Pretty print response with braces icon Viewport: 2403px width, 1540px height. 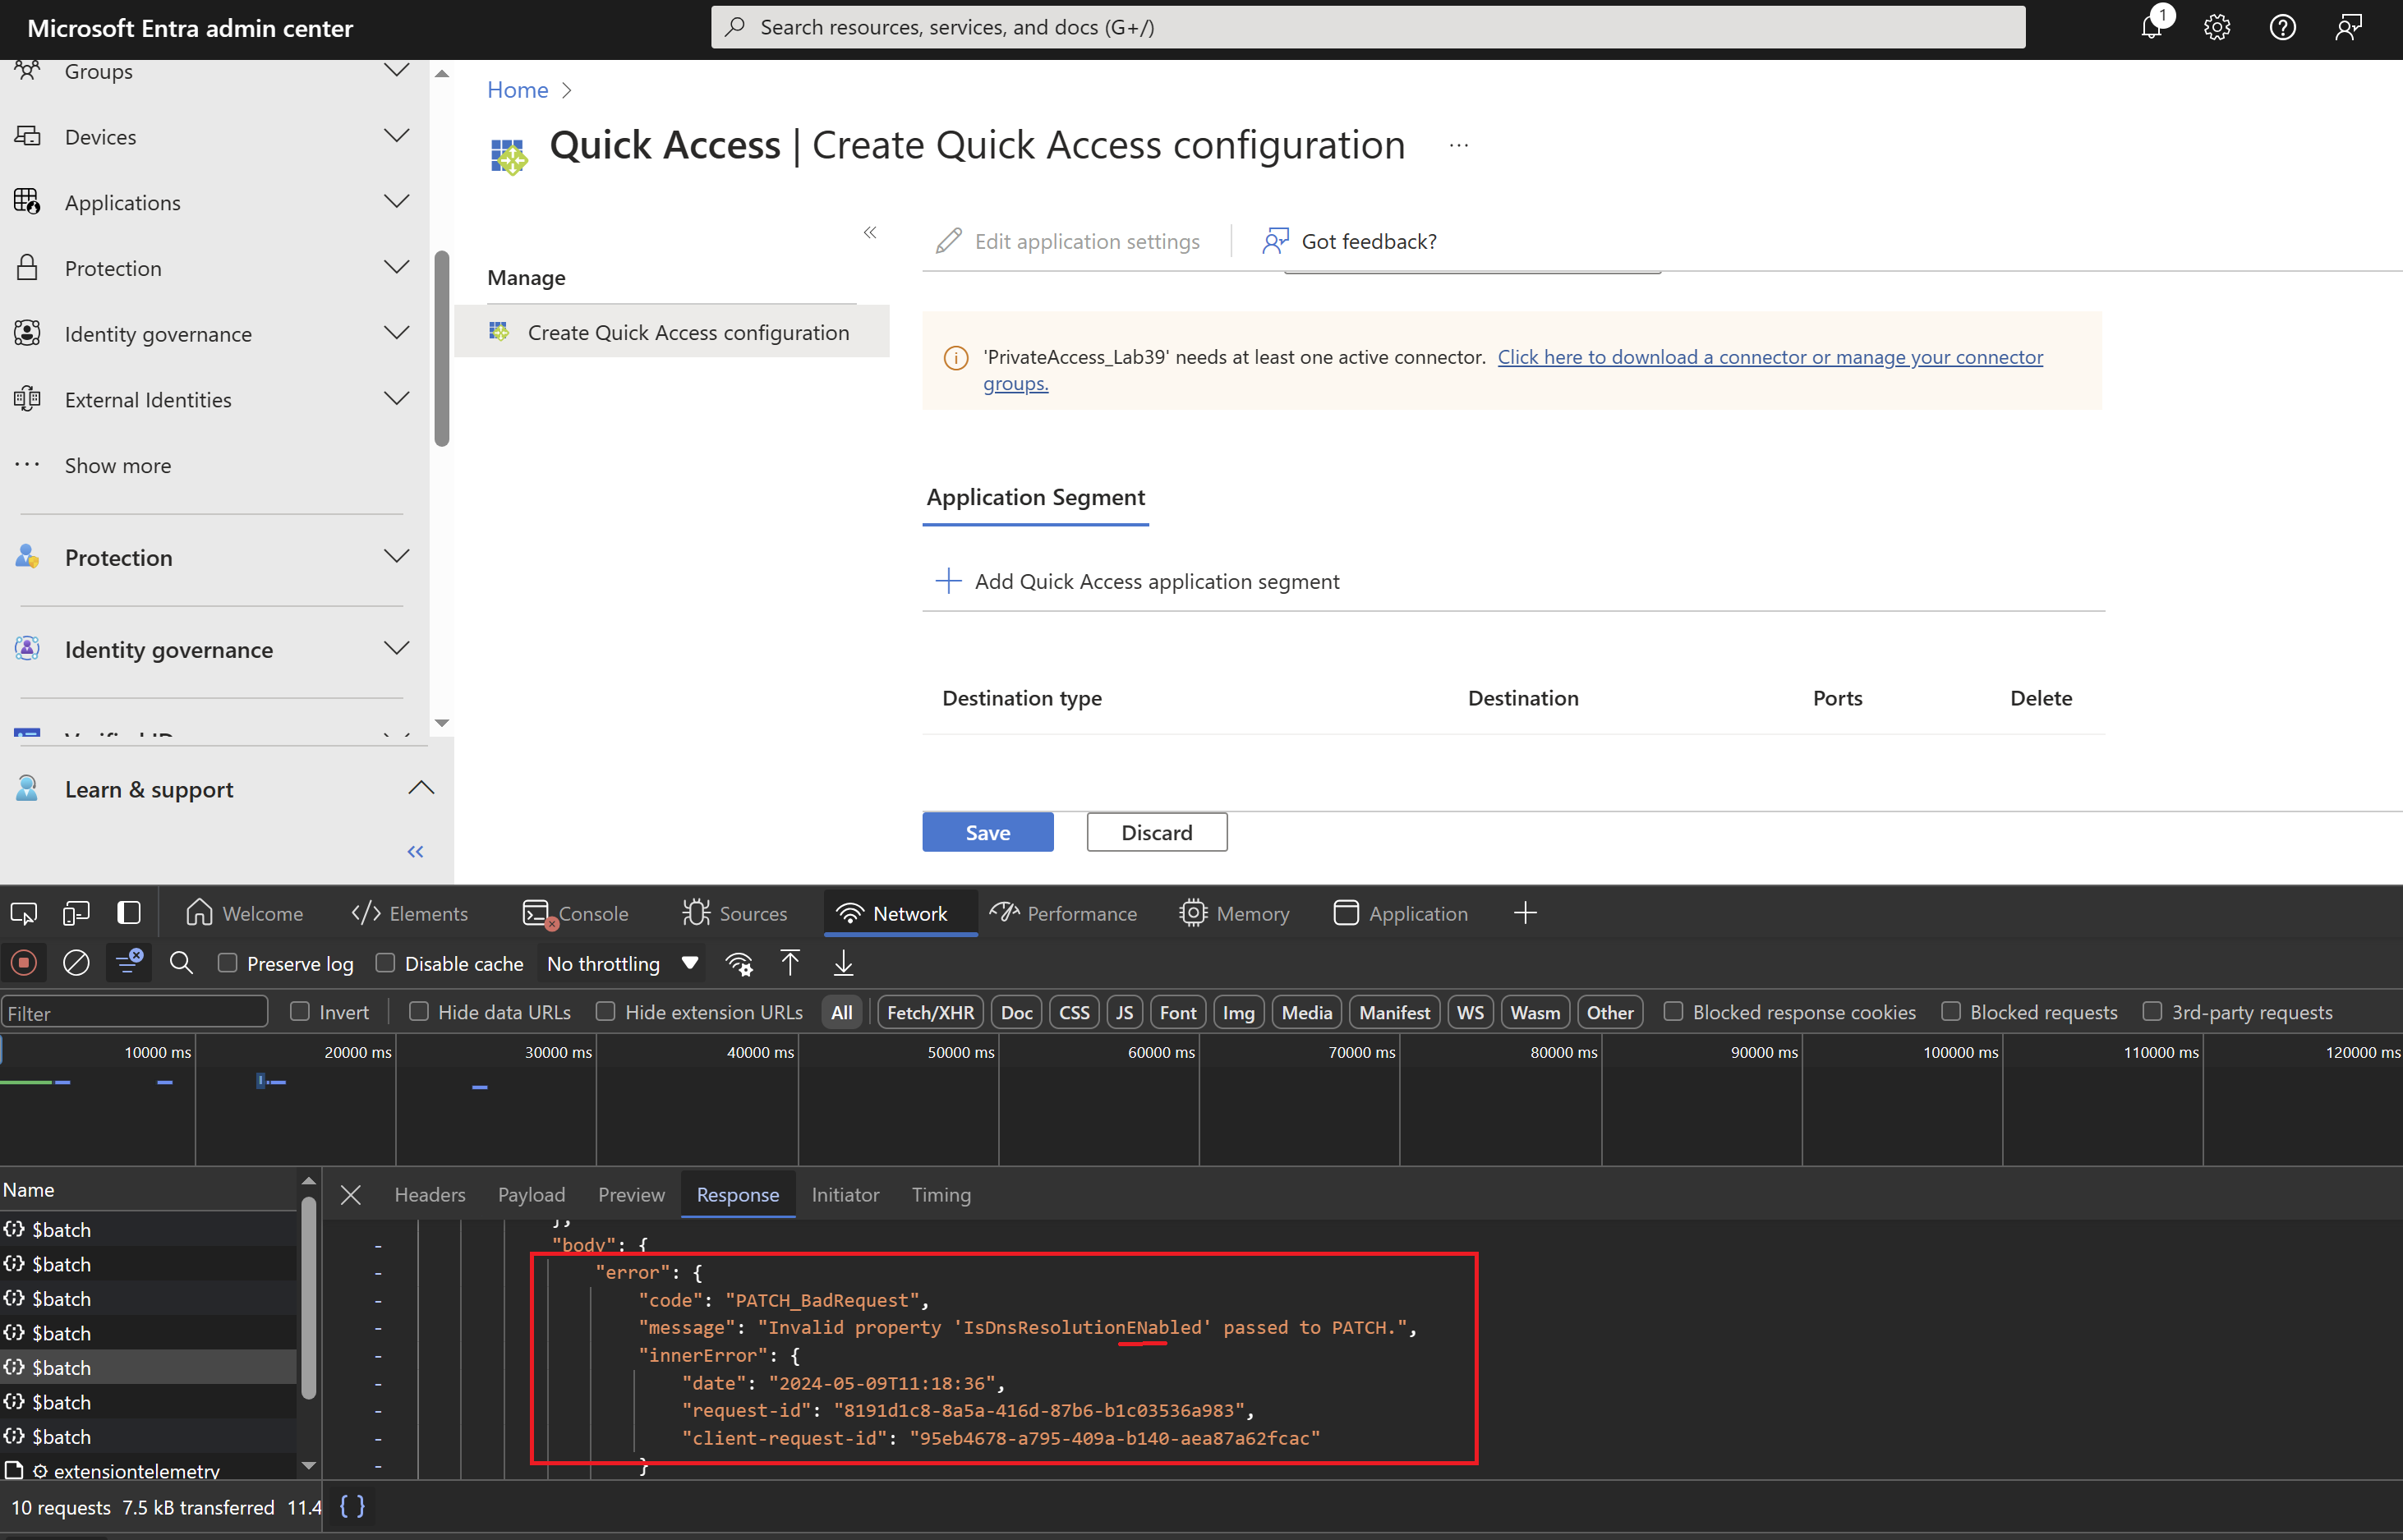point(352,1506)
